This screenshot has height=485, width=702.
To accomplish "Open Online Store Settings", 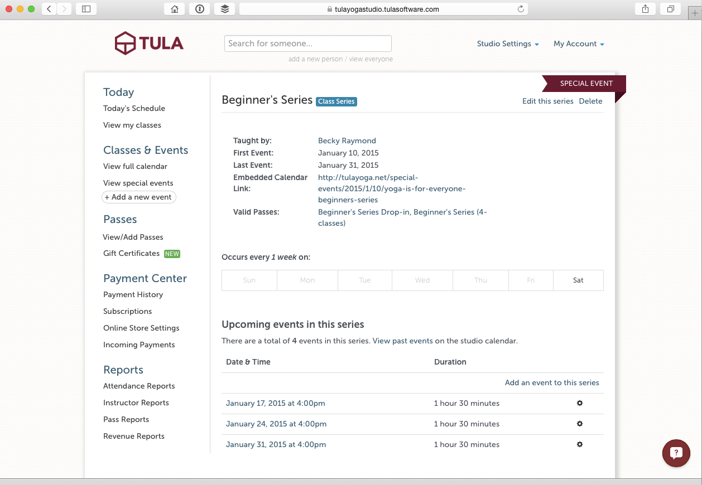I will click(141, 328).
